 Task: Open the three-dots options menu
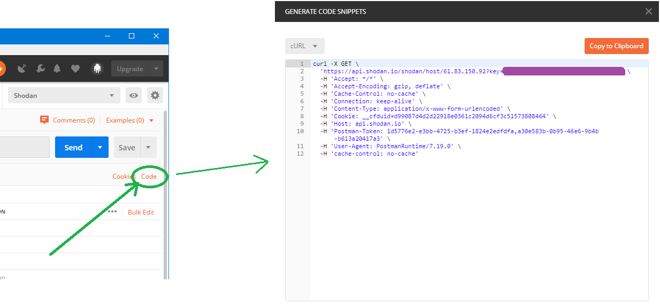112,211
